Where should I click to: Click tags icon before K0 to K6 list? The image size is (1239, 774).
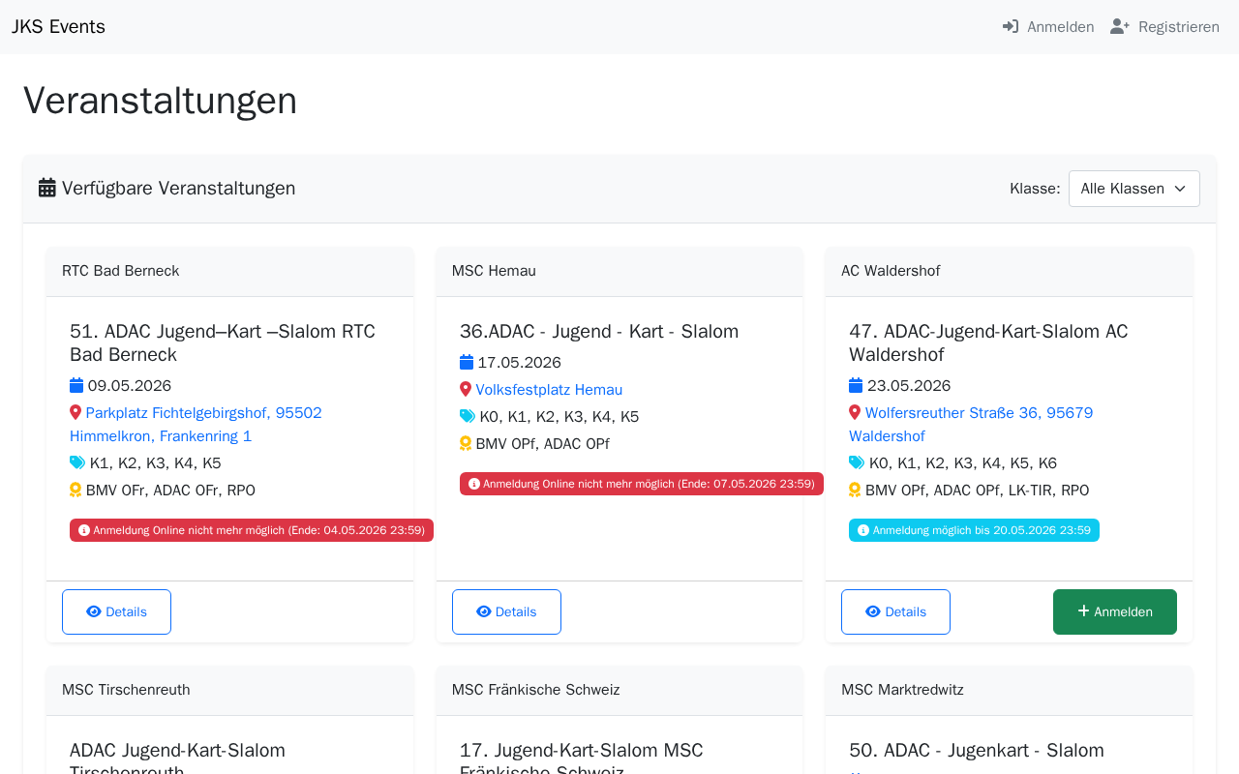click(x=857, y=462)
